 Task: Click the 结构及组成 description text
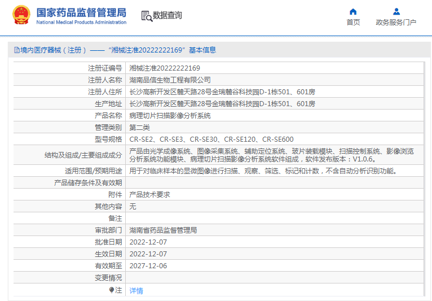[x=271, y=155]
